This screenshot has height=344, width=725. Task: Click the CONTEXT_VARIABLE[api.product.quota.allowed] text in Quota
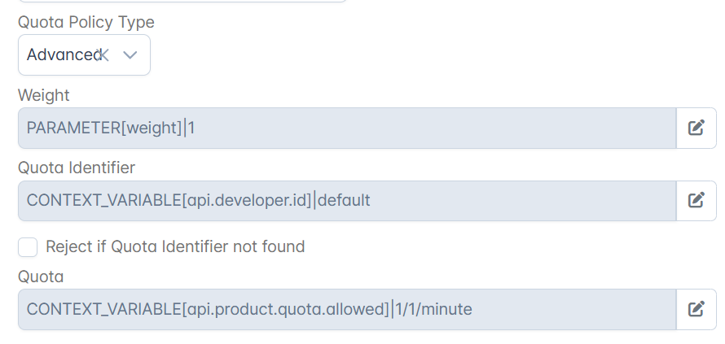208,309
